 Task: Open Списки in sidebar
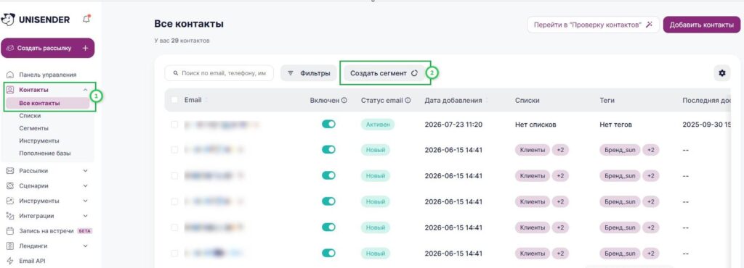30,115
